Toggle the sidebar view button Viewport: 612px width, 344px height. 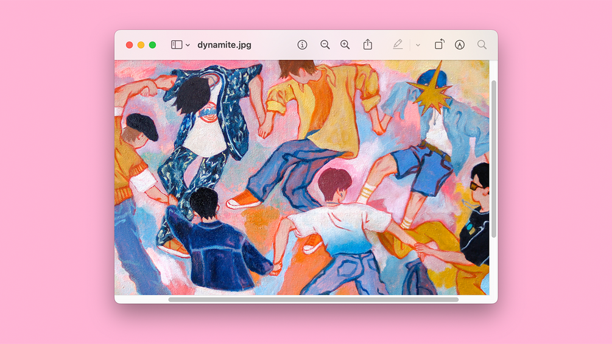(177, 45)
